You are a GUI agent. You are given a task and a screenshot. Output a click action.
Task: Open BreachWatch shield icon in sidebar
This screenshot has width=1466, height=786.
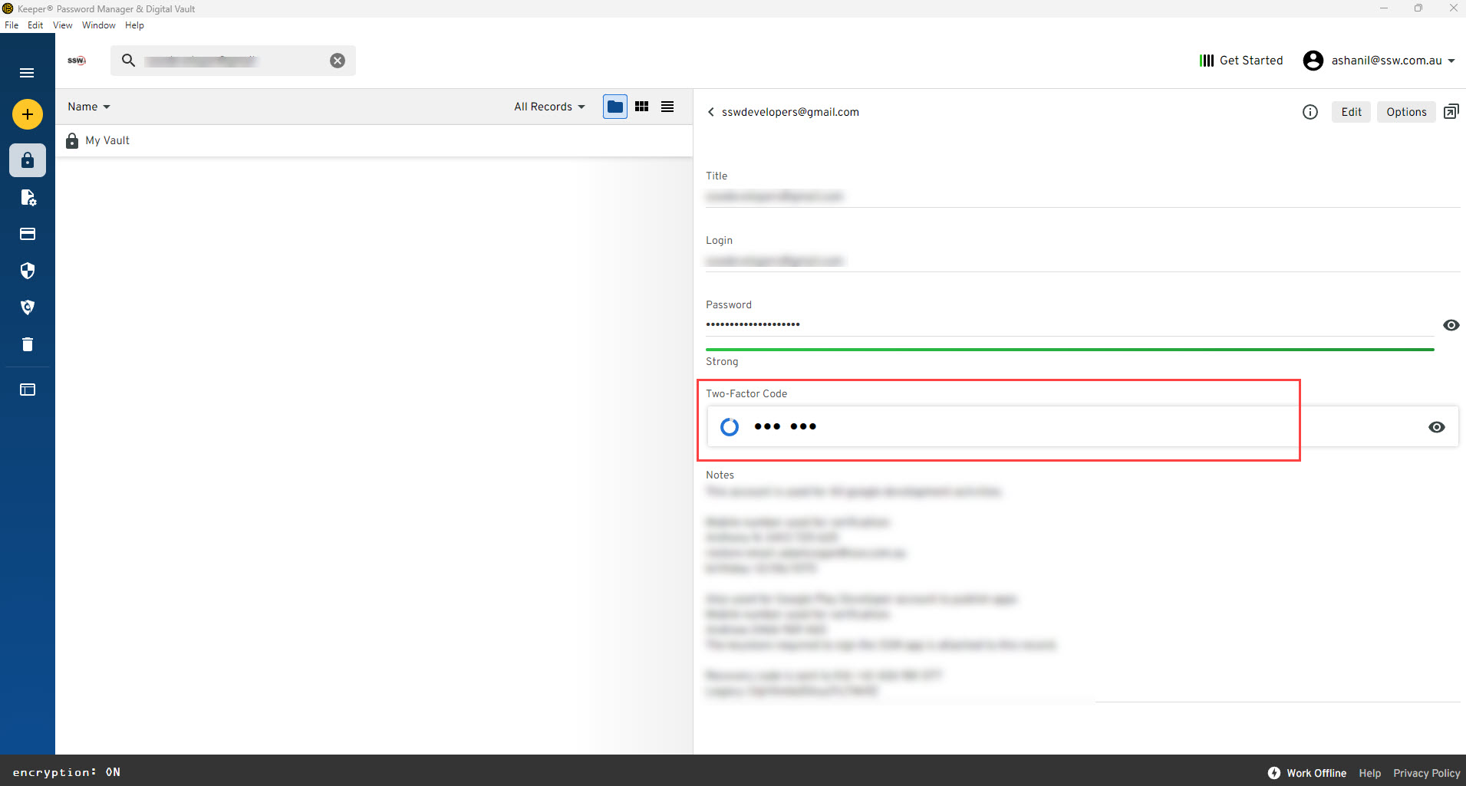28,307
